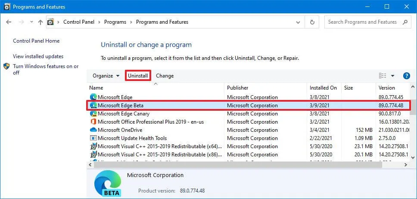Click the Microsoft Edge Canary icon

[93, 114]
